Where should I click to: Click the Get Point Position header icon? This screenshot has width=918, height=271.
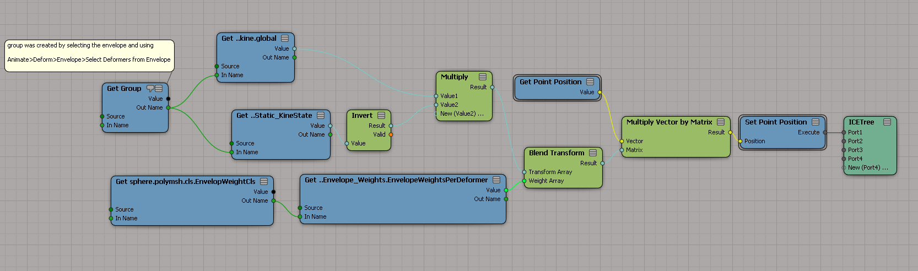pyautogui.click(x=590, y=82)
